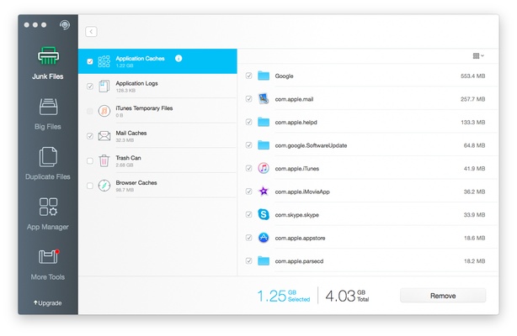Open the Junk Files shredder icon
The height and width of the screenshot is (336, 517).
[48, 57]
